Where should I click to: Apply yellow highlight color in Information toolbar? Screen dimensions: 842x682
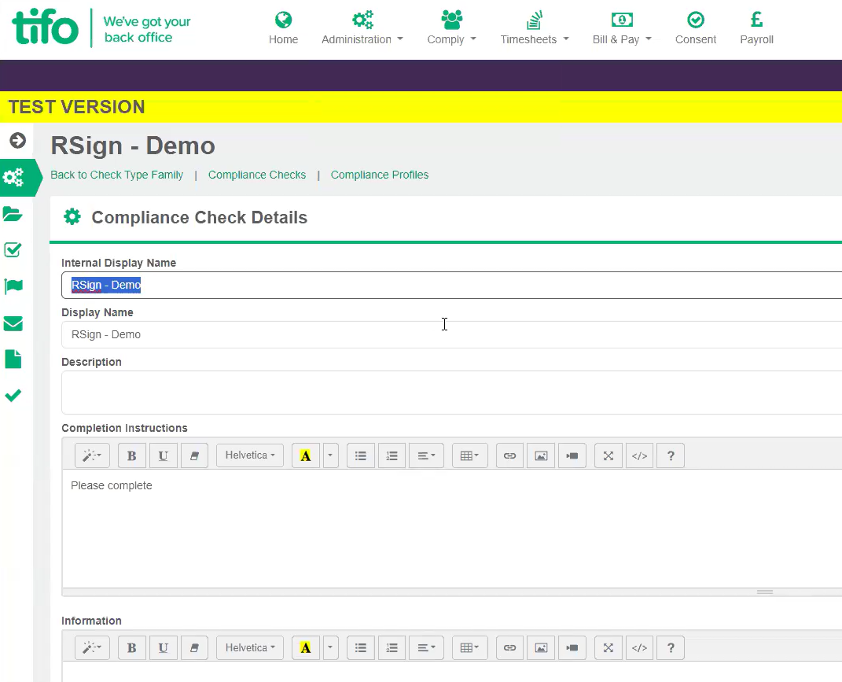[x=306, y=647]
